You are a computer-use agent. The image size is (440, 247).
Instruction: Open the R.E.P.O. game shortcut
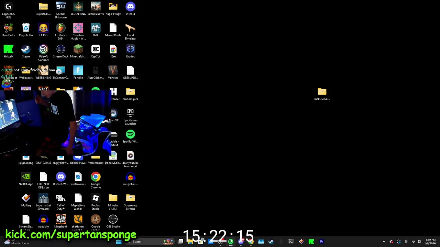[43, 30]
